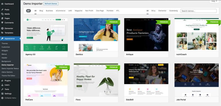Select the All category tab next to 87
The image size is (221, 106).
click(35, 11)
